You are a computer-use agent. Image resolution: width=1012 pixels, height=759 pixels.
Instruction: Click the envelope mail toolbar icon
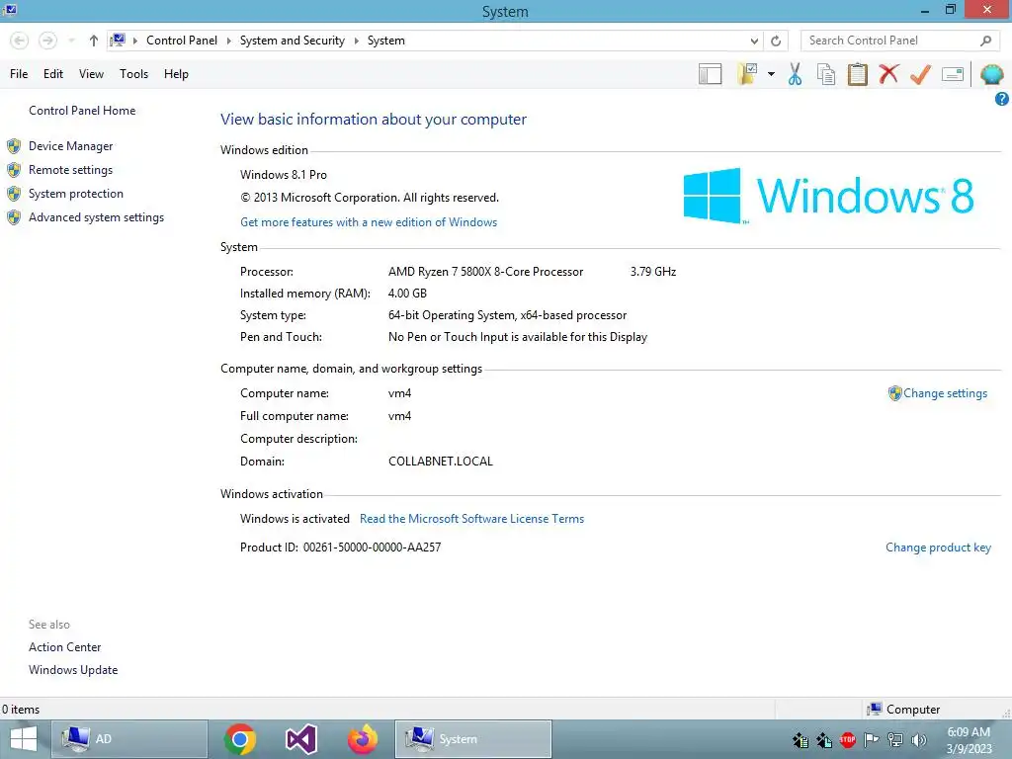(953, 74)
